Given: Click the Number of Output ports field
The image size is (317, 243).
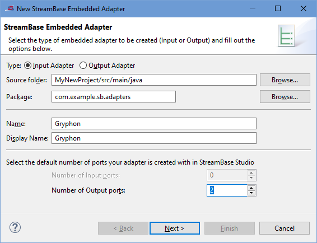Looking at the screenshot, I should pyautogui.click(x=227, y=190).
